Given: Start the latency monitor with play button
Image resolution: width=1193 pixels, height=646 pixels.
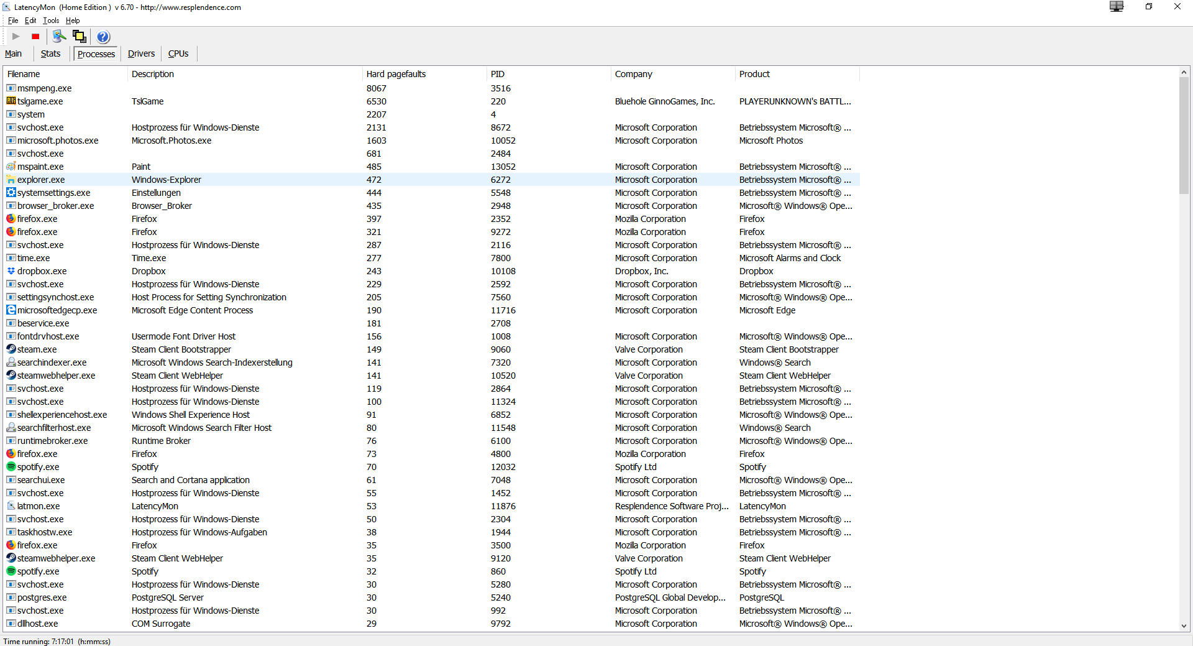Looking at the screenshot, I should [16, 37].
